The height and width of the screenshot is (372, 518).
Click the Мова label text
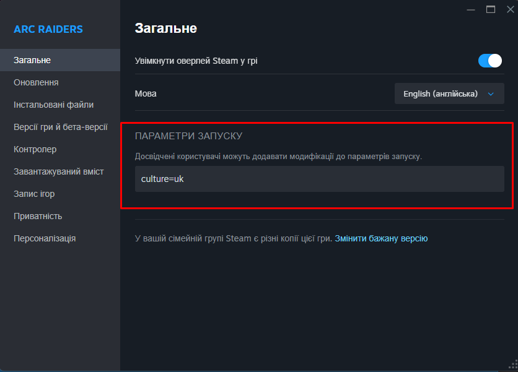coord(146,93)
